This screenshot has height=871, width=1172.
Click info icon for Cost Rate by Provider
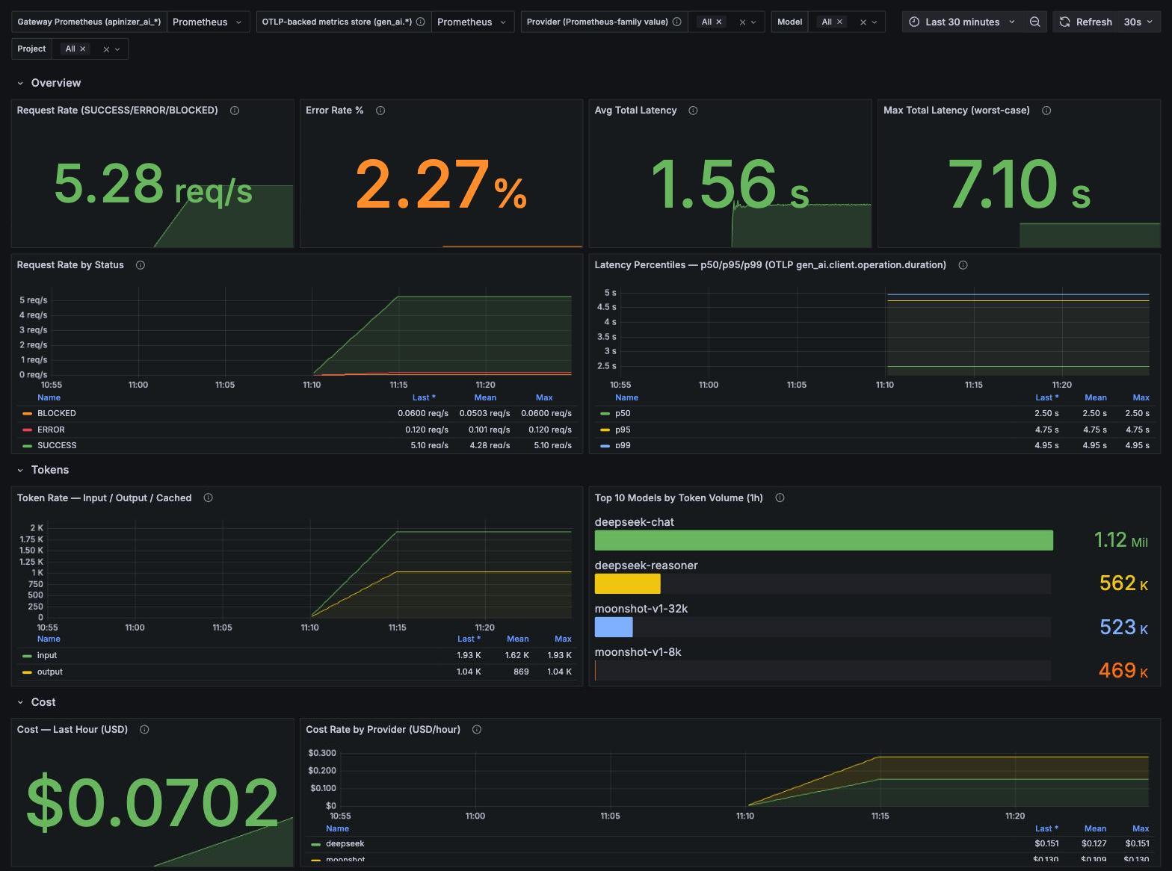click(477, 730)
